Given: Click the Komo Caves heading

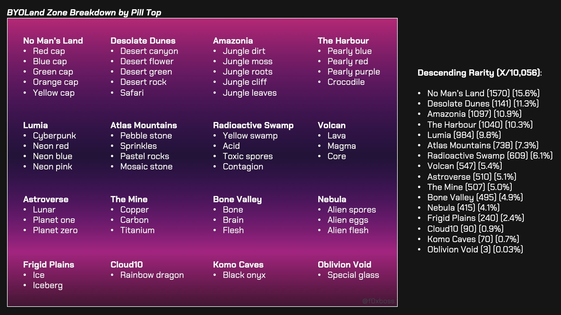Looking at the screenshot, I should (x=238, y=265).
